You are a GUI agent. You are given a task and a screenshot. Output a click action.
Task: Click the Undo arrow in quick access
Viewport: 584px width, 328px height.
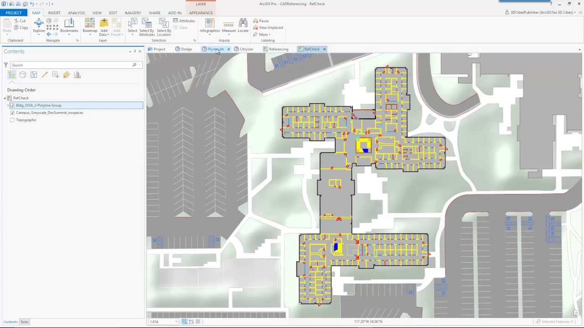point(32,4)
